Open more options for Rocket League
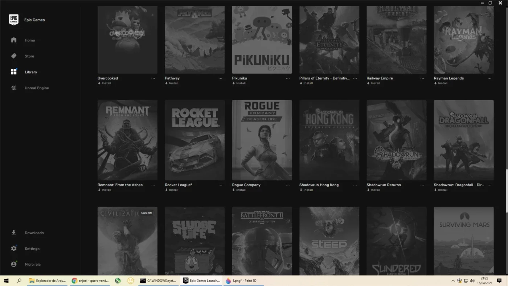Image resolution: width=508 pixels, height=286 pixels. (220, 185)
